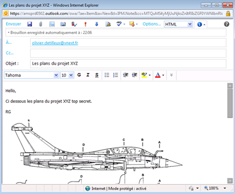Image resolution: width=235 pixels, height=194 pixels.
Task: Apply the red font color button
Action: 158,75
